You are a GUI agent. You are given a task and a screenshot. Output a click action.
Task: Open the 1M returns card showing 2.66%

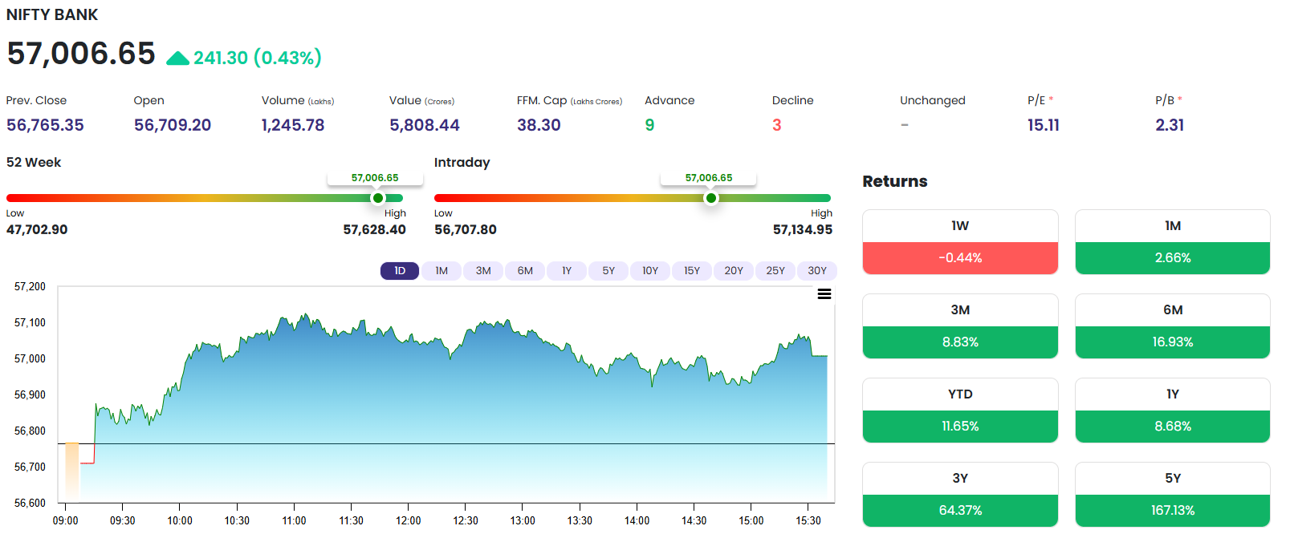coord(1173,242)
